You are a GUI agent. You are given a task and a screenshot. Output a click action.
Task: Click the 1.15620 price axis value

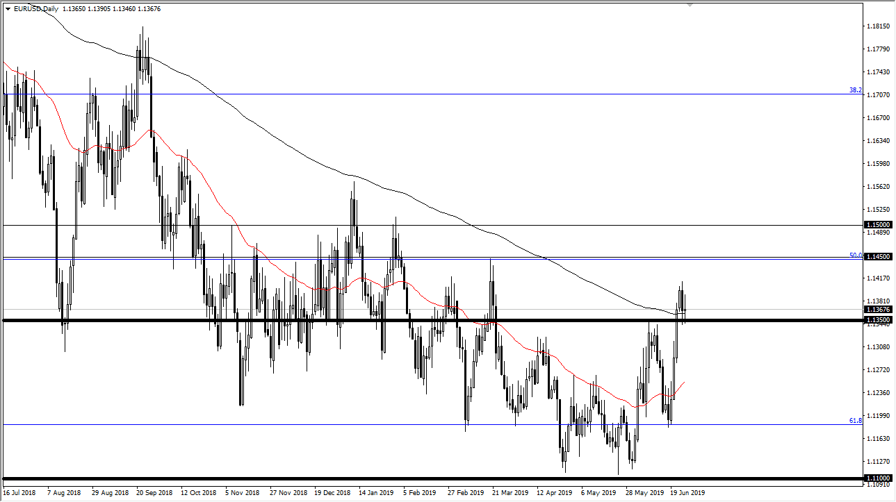click(879, 187)
